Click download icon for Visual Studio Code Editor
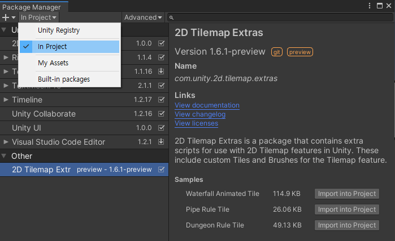The image size is (395, 241). 161,142
